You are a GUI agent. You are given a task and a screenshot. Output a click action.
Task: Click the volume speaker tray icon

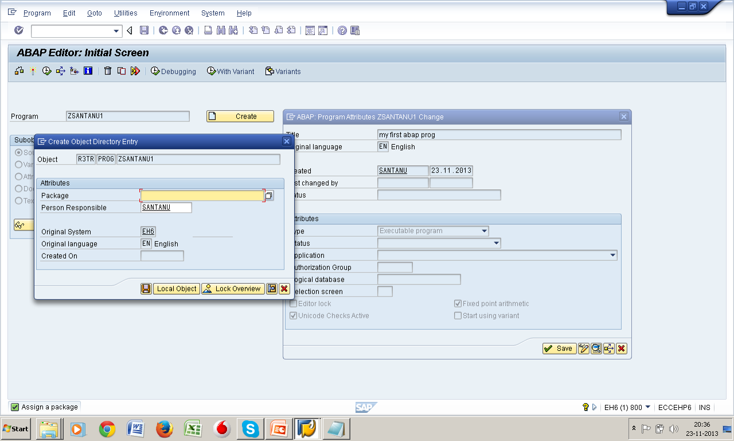674,428
